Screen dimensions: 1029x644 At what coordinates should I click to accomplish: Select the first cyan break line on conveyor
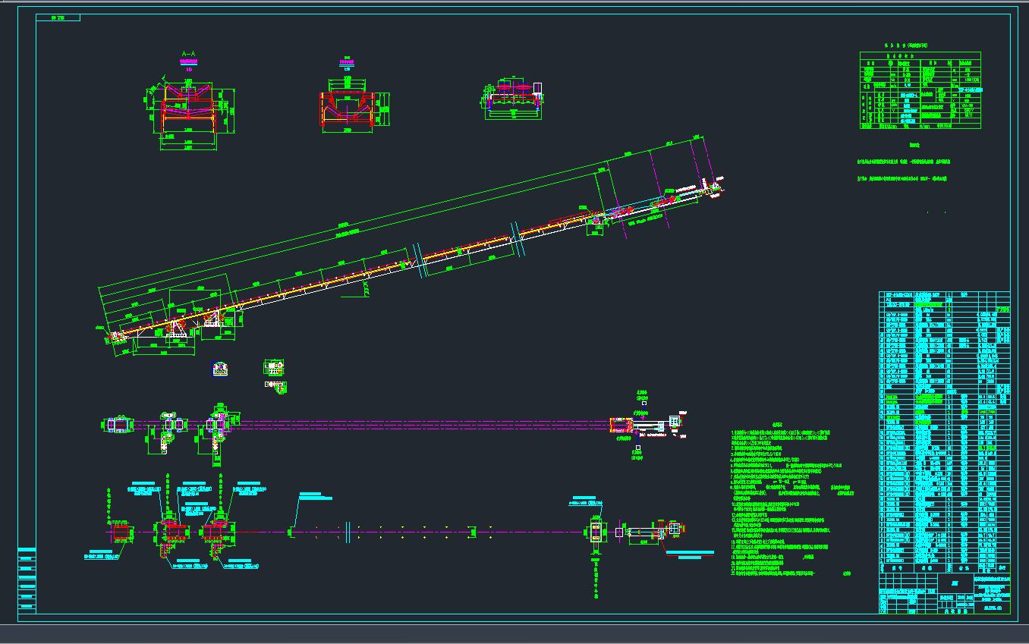(416, 256)
